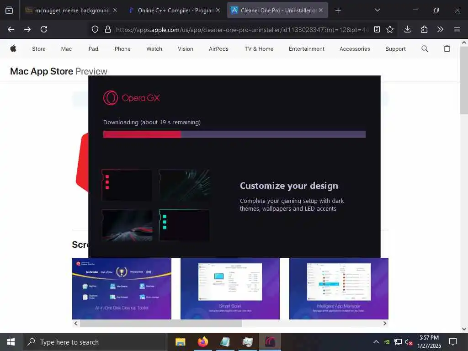Close the Online C++ Compiler tab

coord(218,10)
